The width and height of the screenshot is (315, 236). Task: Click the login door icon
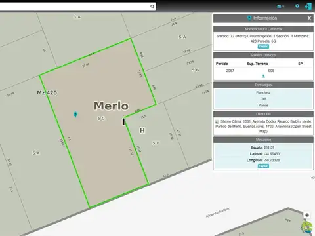click(308, 7)
